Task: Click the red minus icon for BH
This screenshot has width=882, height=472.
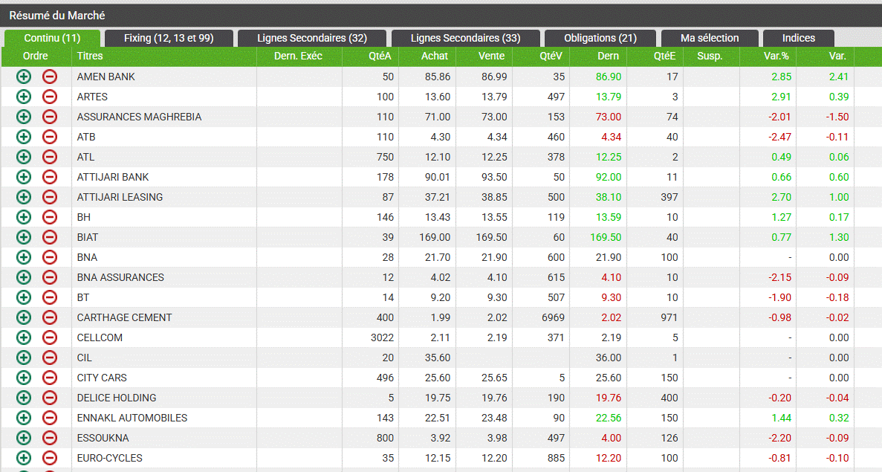Action: (50, 217)
